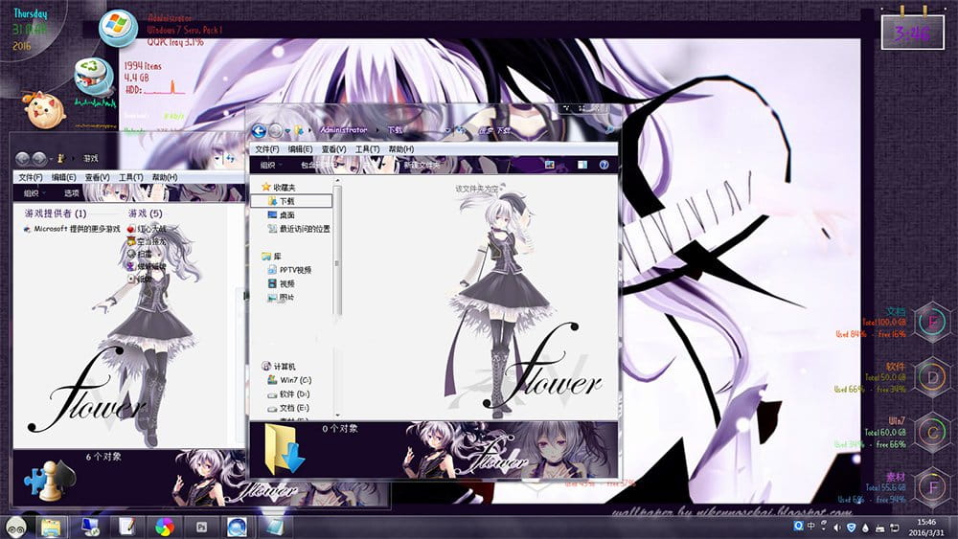
Task: Open 文件(F) menu in 游戏 window
Action: click(31, 177)
